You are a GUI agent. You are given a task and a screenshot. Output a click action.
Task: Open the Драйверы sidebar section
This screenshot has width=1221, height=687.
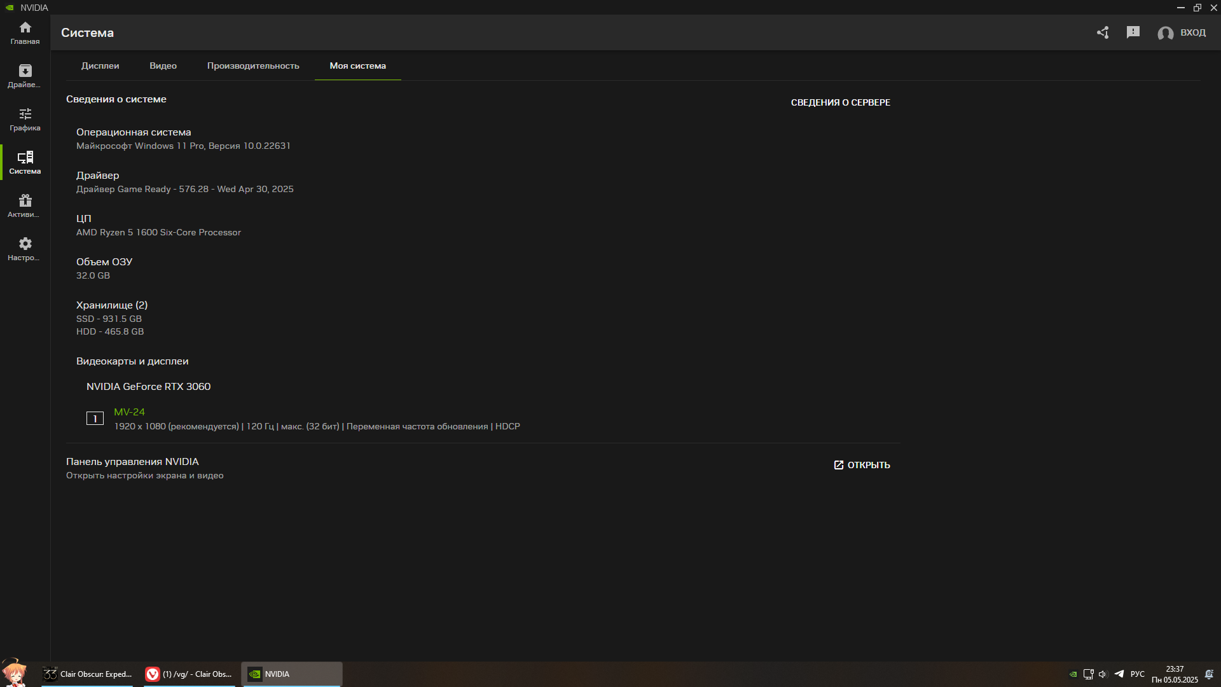[25, 76]
